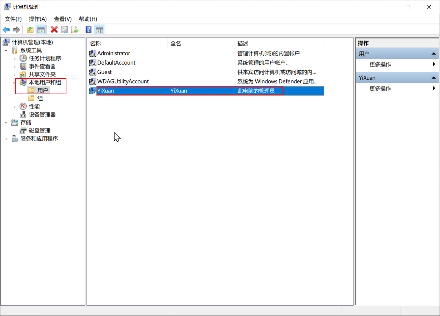Collapse the 存储 tree node

6,122
